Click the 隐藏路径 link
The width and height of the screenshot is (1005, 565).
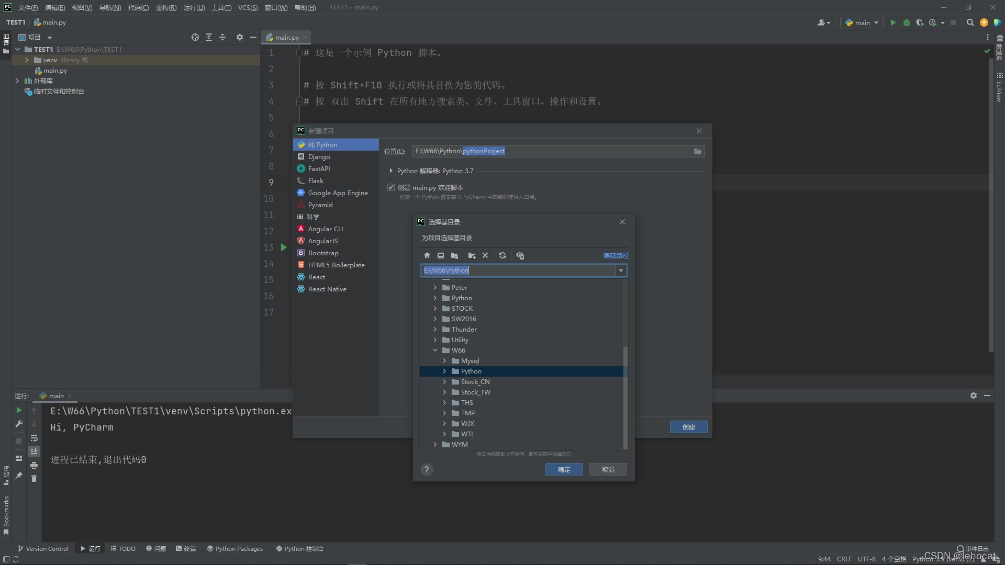(616, 256)
